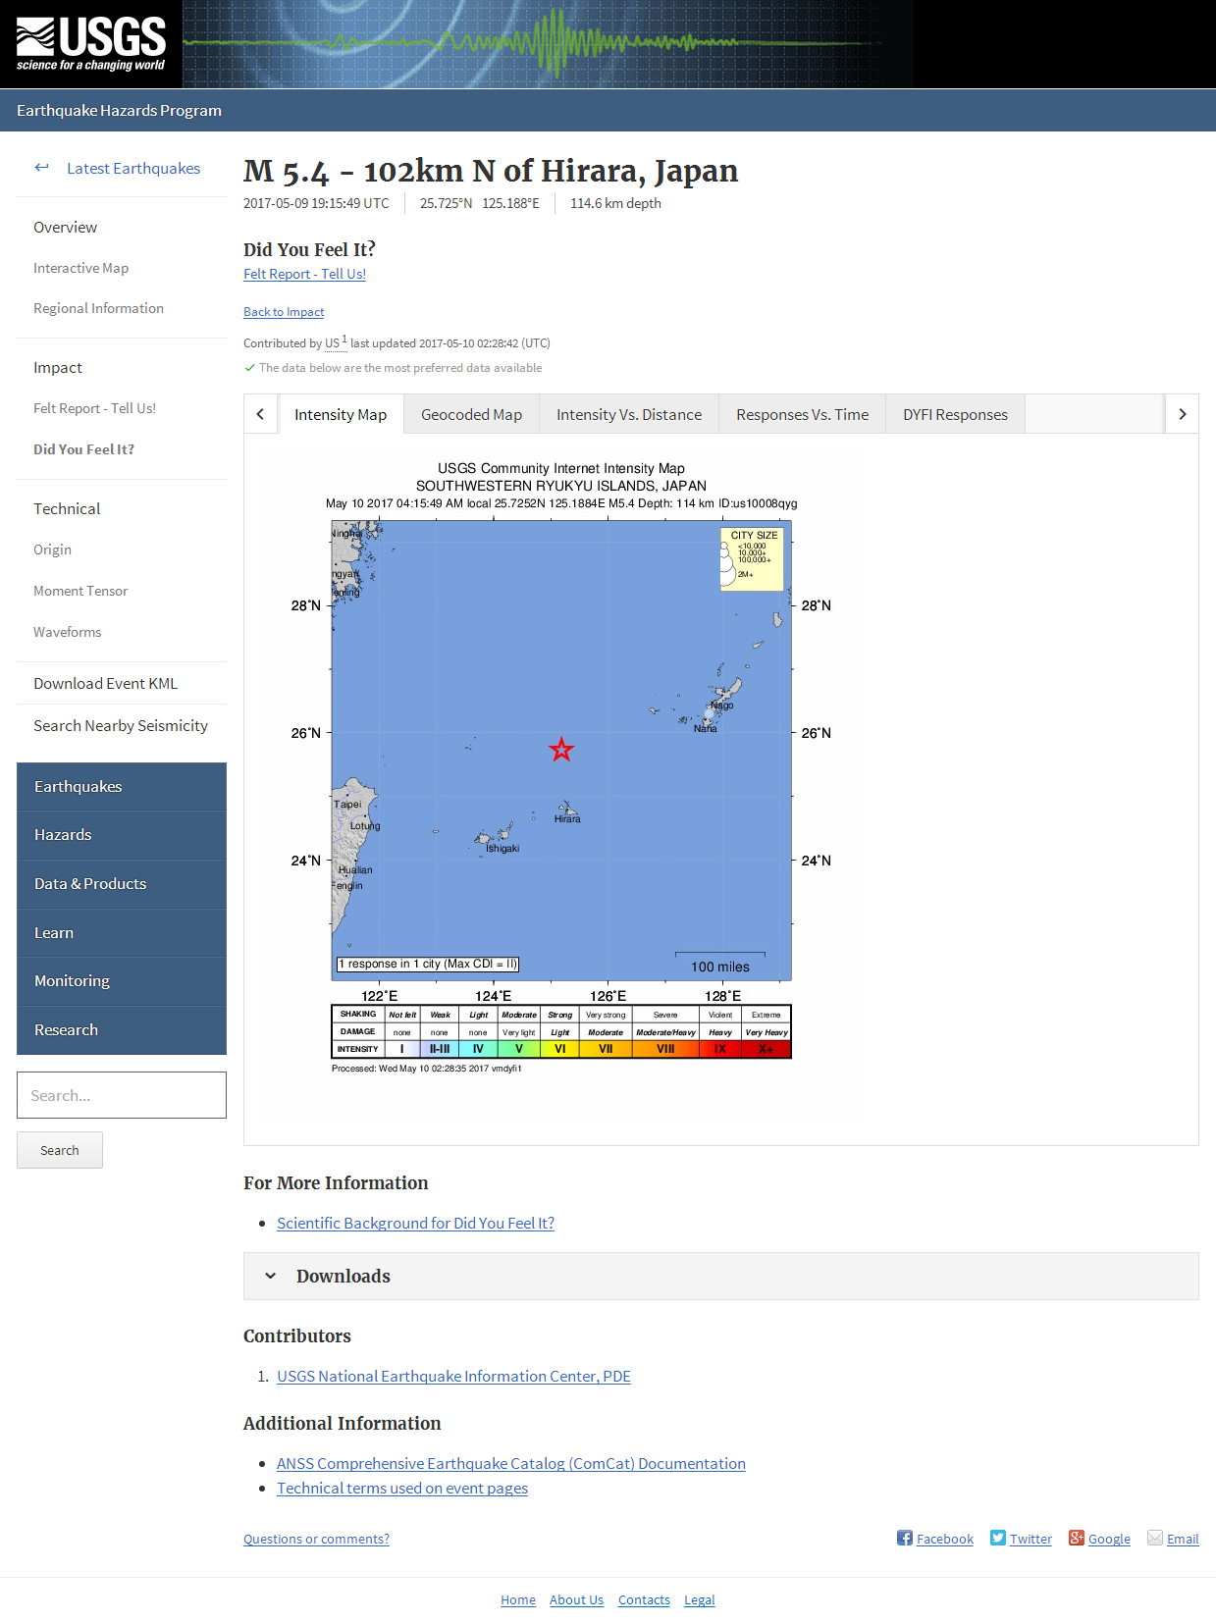1216x1622 pixels.
Task: Click the Google plus icon
Action: [1077, 1538]
